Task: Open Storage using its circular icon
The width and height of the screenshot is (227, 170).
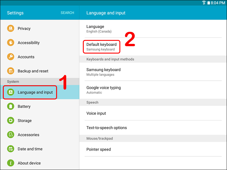Action: click(10, 120)
